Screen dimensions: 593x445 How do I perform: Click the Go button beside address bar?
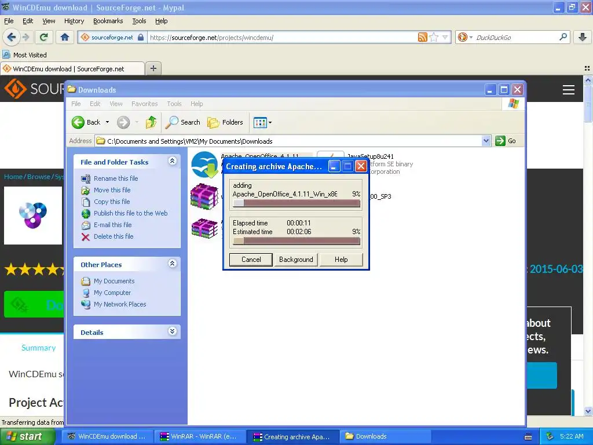pos(506,141)
